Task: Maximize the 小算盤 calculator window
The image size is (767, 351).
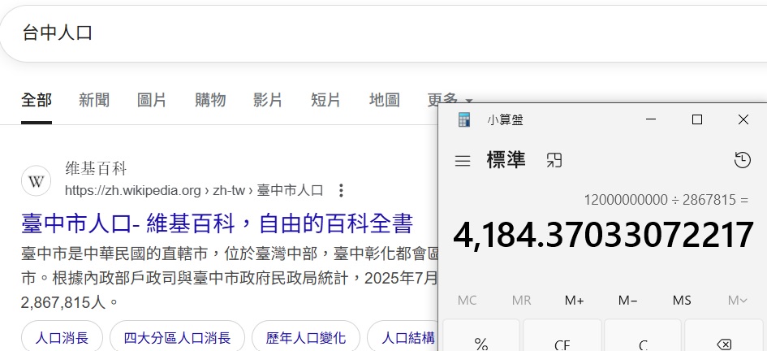Action: pyautogui.click(x=697, y=120)
